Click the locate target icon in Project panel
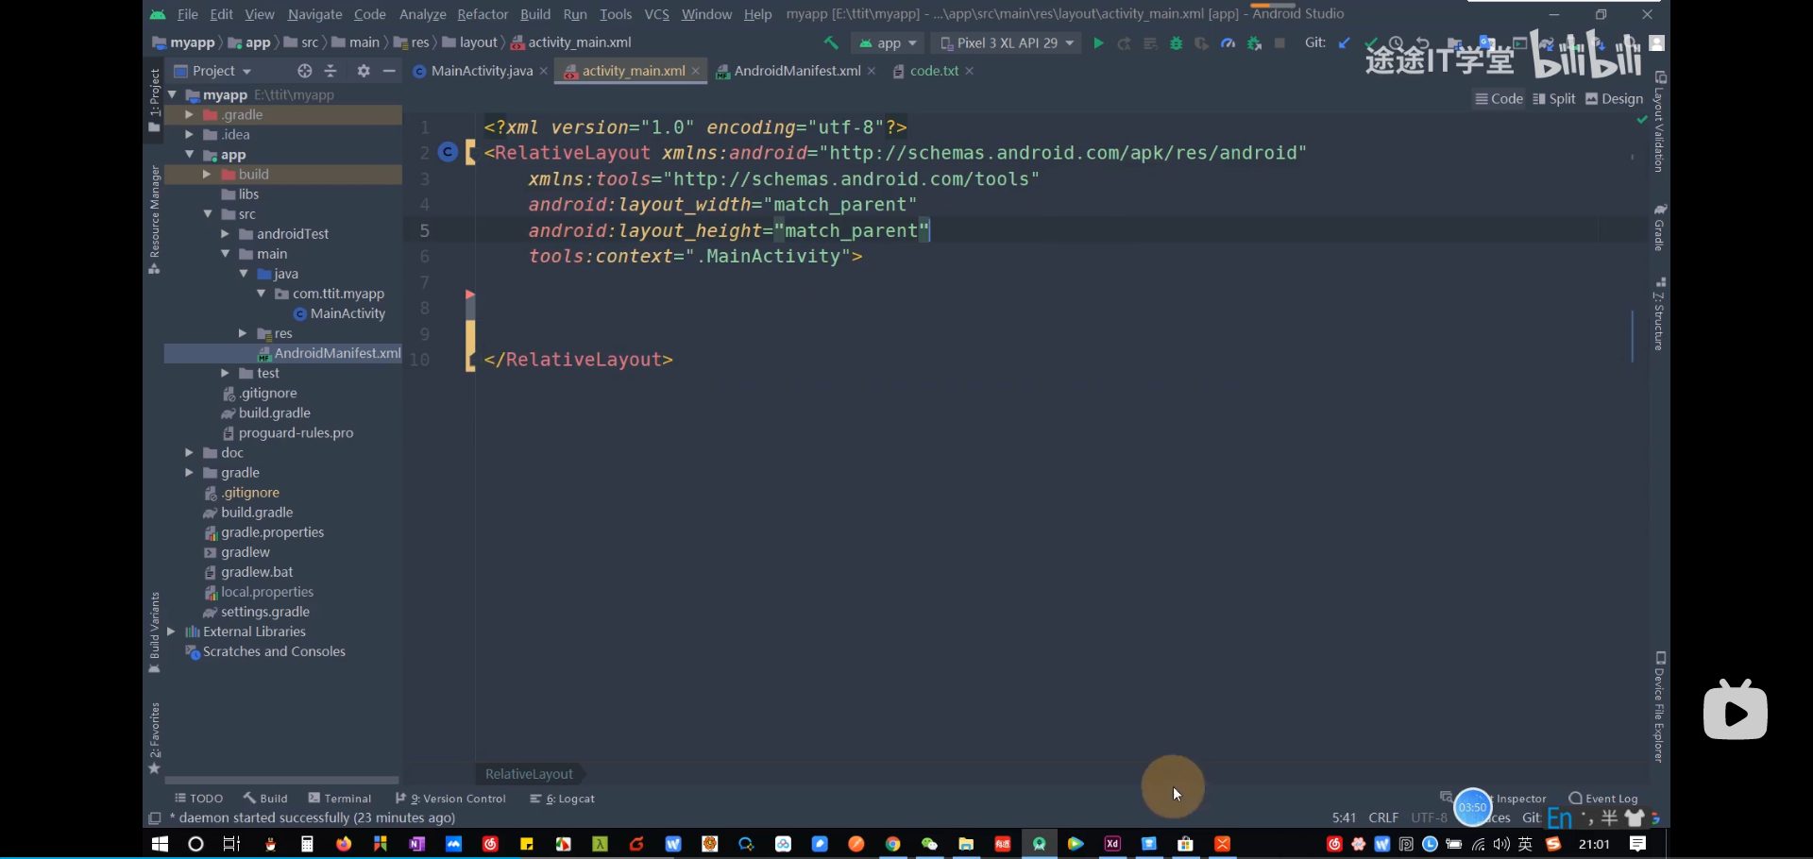 (x=304, y=71)
